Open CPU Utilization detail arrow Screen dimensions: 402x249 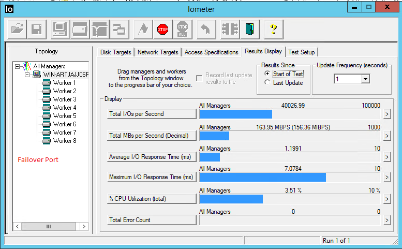click(387, 199)
